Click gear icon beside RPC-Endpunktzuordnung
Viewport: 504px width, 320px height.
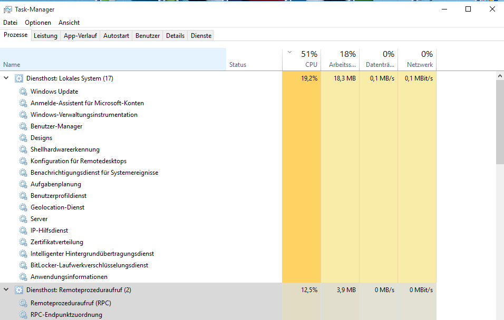(23, 315)
